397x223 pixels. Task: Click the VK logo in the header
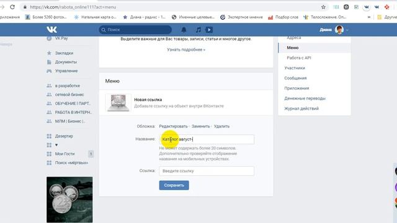pyautogui.click(x=51, y=30)
